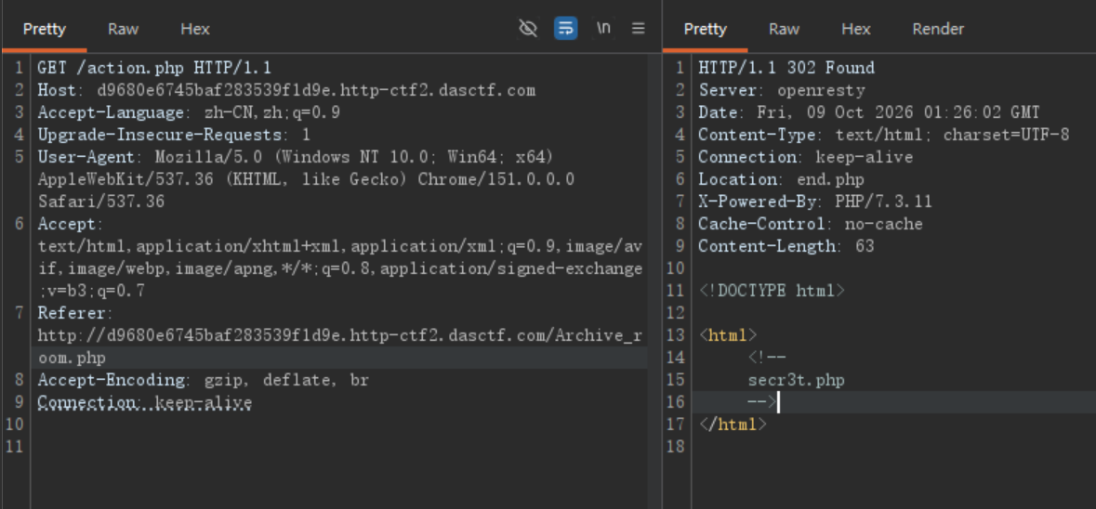This screenshot has width=1096, height=509.
Task: Select the response Pretty tab
Action: [x=705, y=30]
